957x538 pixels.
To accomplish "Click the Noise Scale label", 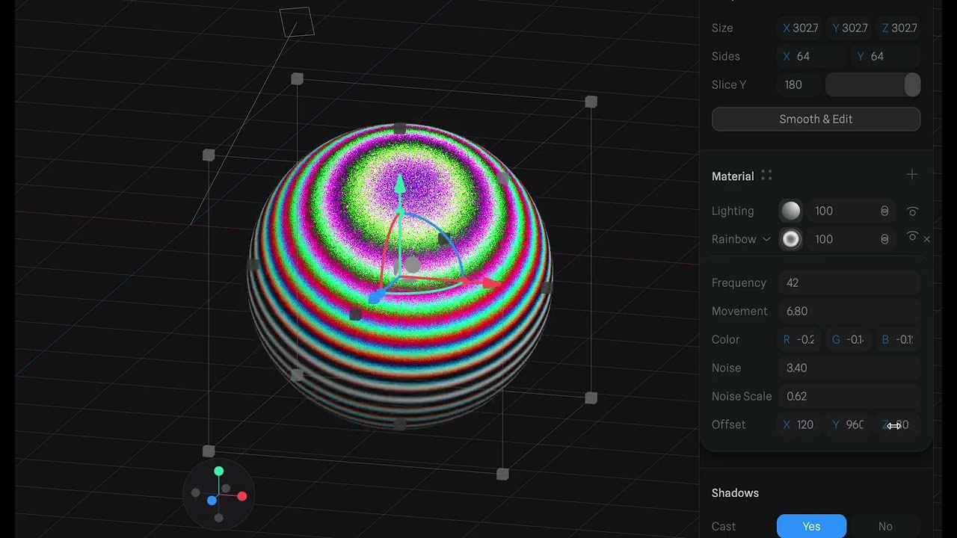I will tap(742, 396).
